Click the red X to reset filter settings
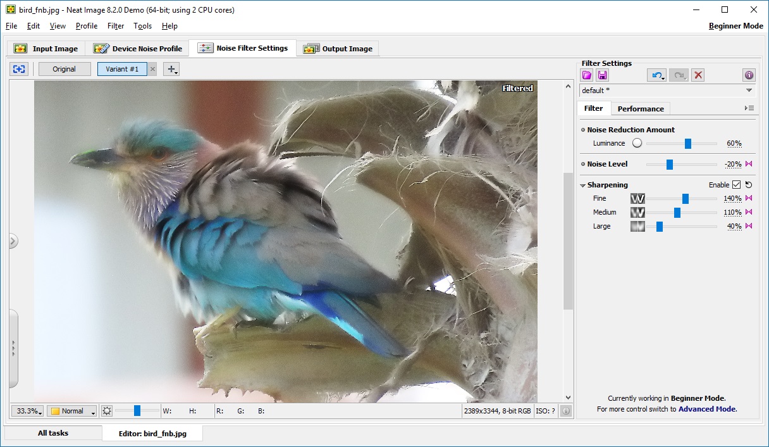Screen dimensions: 769x447 (698, 75)
